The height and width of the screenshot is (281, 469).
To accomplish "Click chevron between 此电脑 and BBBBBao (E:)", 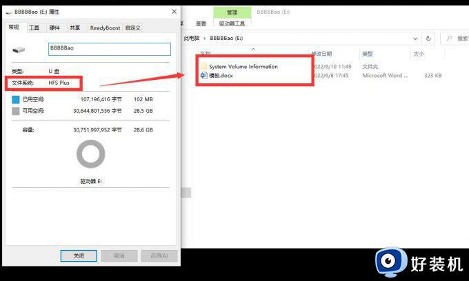I will click(204, 39).
